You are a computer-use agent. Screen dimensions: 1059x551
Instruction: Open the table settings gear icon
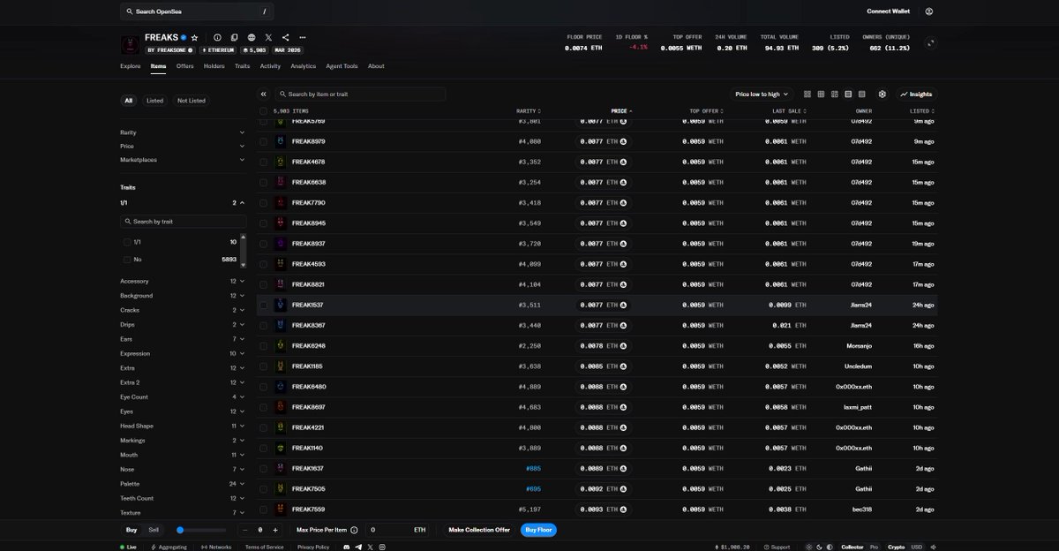(x=882, y=94)
